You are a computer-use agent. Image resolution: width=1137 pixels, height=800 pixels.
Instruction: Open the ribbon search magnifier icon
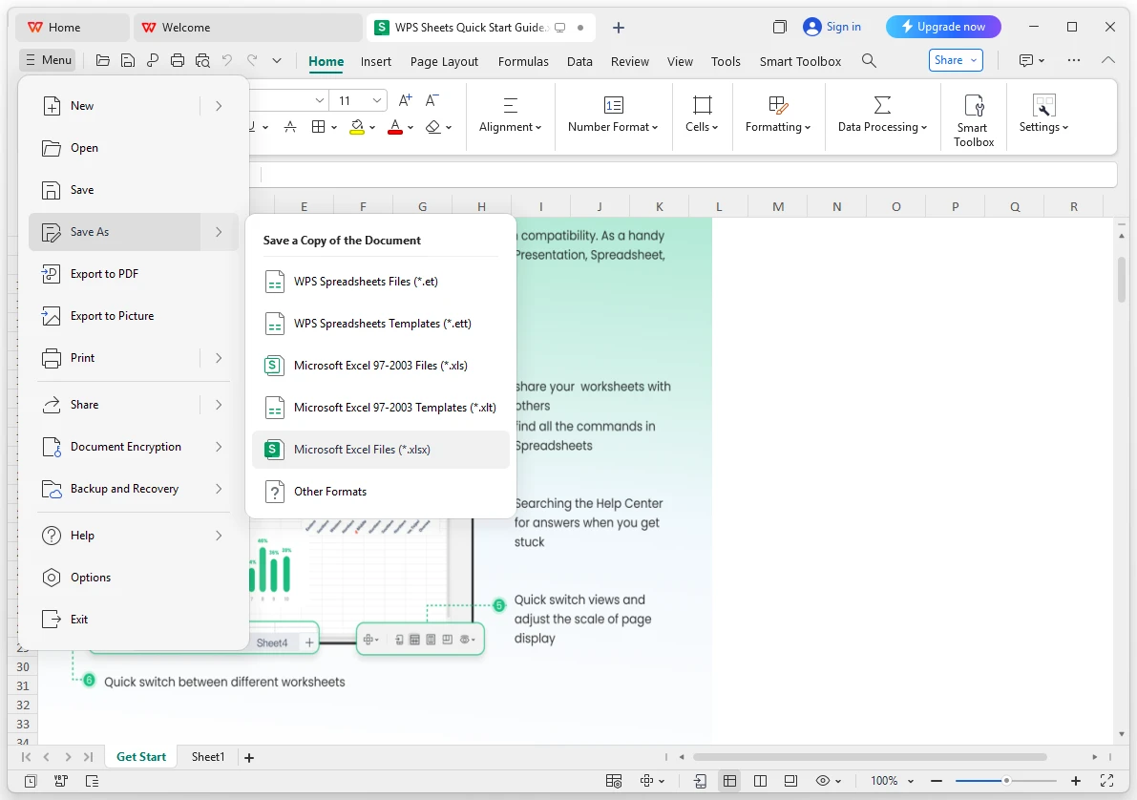point(869,60)
